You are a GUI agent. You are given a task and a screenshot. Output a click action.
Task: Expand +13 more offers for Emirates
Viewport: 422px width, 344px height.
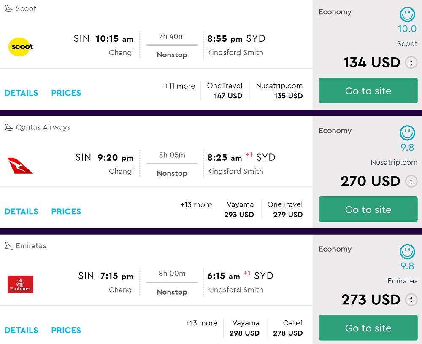pos(201,323)
